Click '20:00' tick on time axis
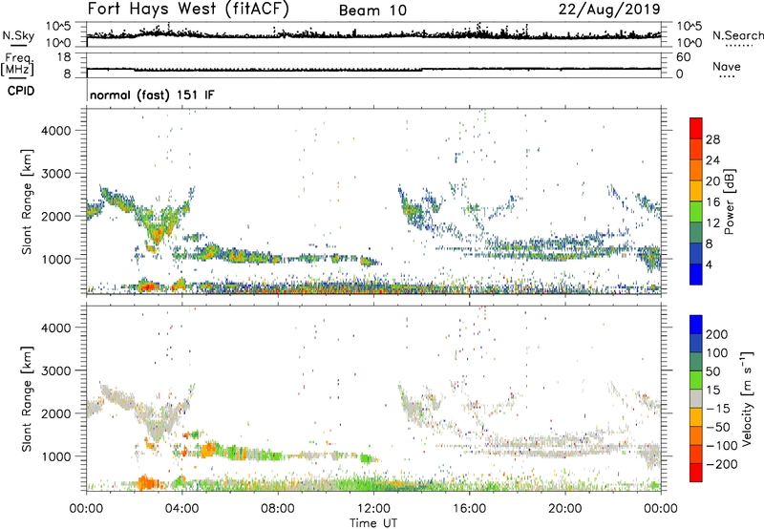Screen dimensions: 764x529 tap(564, 508)
